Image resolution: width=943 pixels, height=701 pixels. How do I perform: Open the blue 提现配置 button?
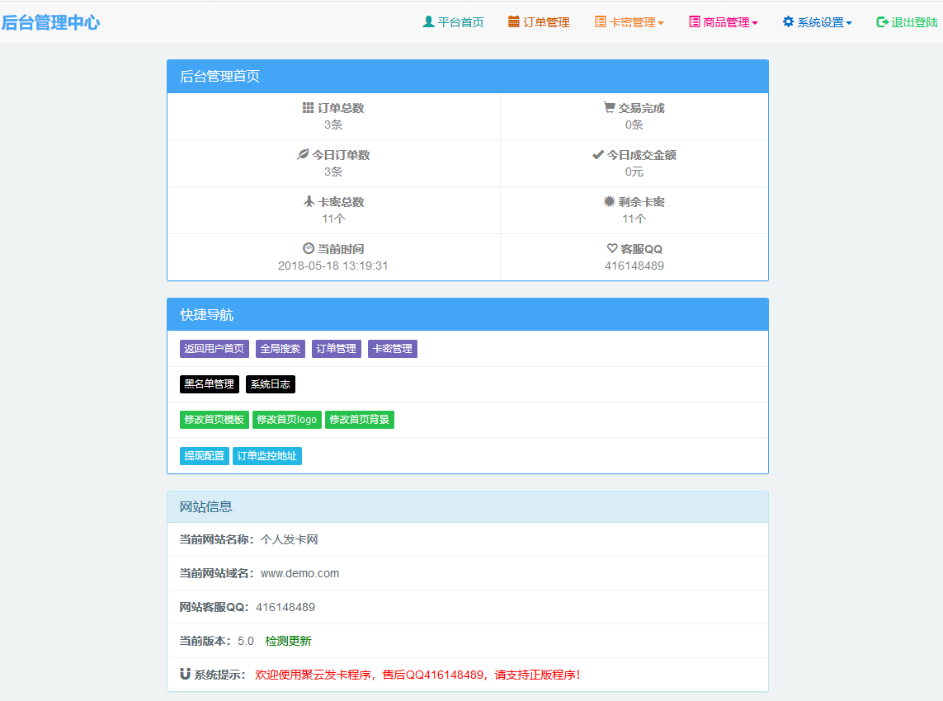(x=205, y=456)
